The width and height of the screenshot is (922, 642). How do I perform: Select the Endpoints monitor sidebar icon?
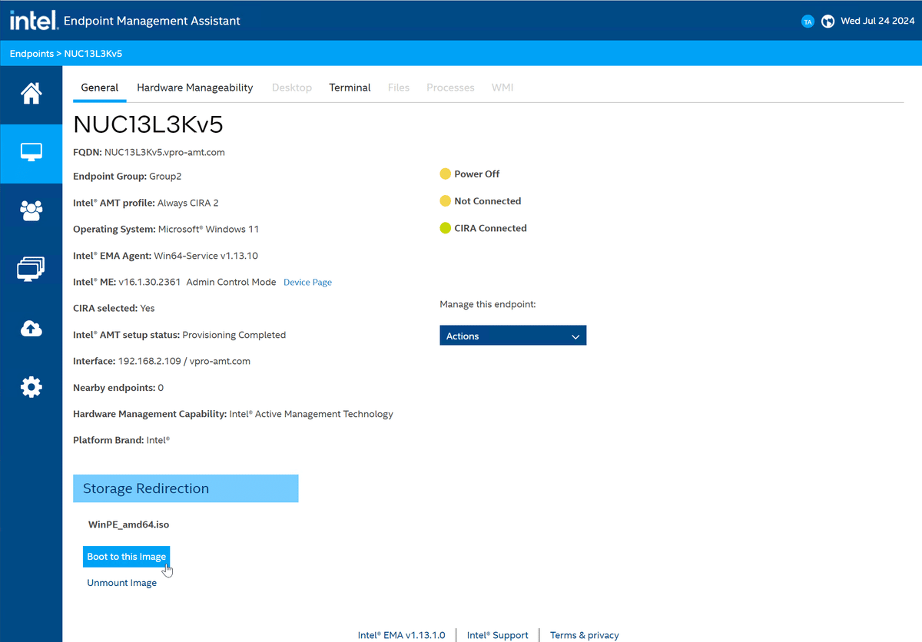[31, 153]
